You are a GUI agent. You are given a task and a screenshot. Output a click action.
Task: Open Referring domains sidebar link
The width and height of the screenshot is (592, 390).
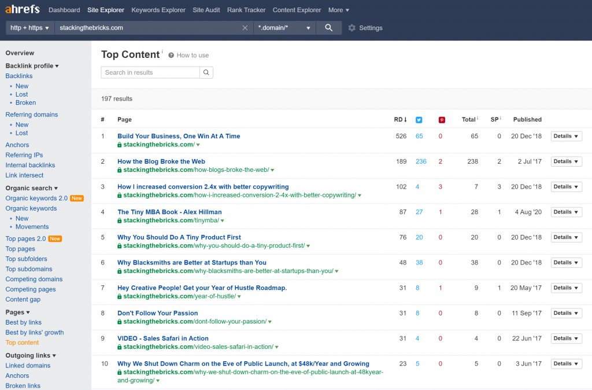(32, 115)
